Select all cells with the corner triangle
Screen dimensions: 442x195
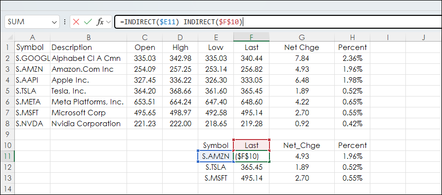(10, 37)
